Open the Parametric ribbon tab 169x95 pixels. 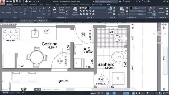33,5
